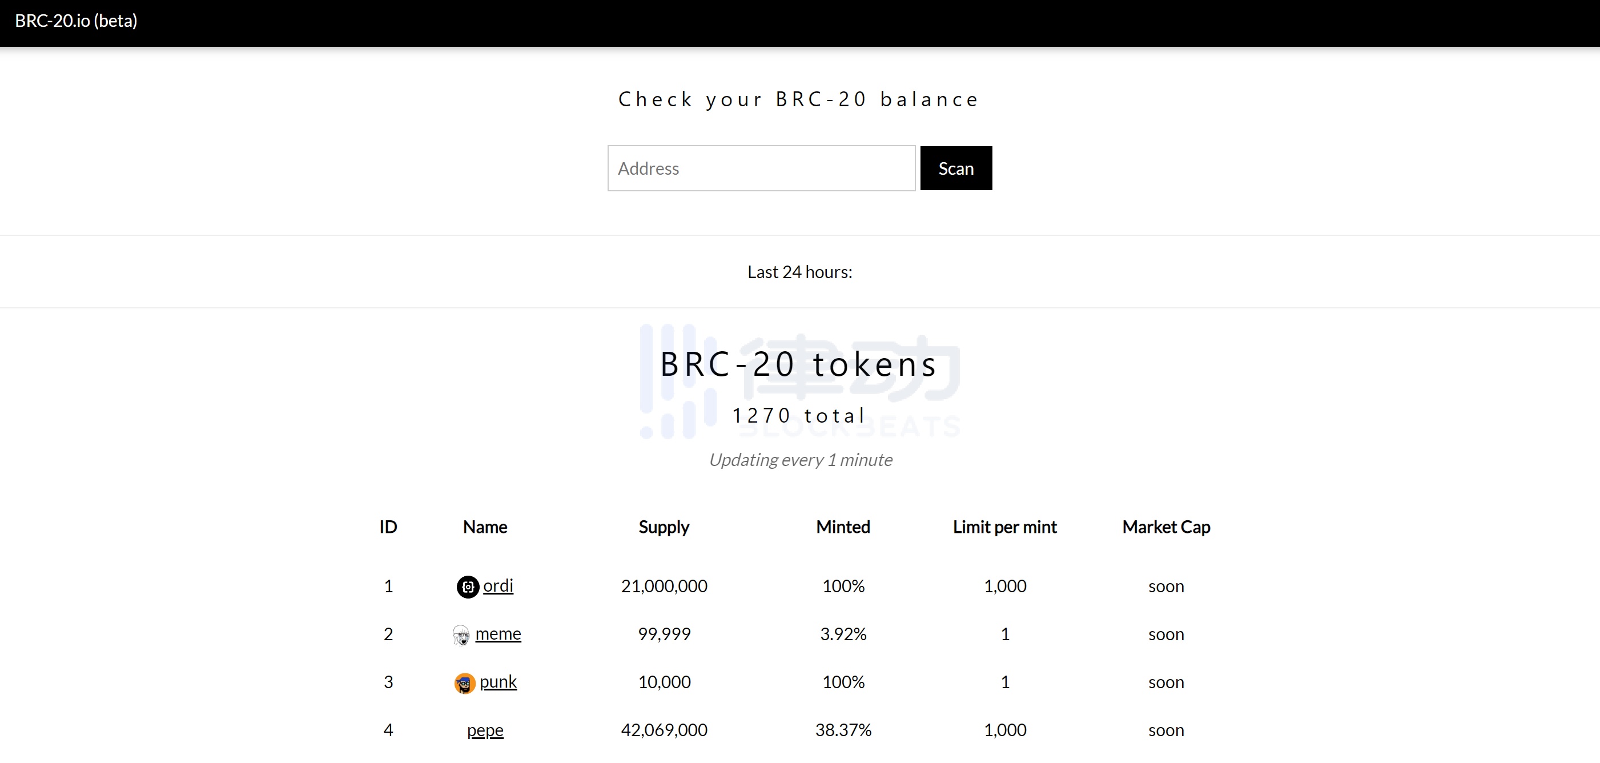Click the punk token avatar icon

point(465,683)
